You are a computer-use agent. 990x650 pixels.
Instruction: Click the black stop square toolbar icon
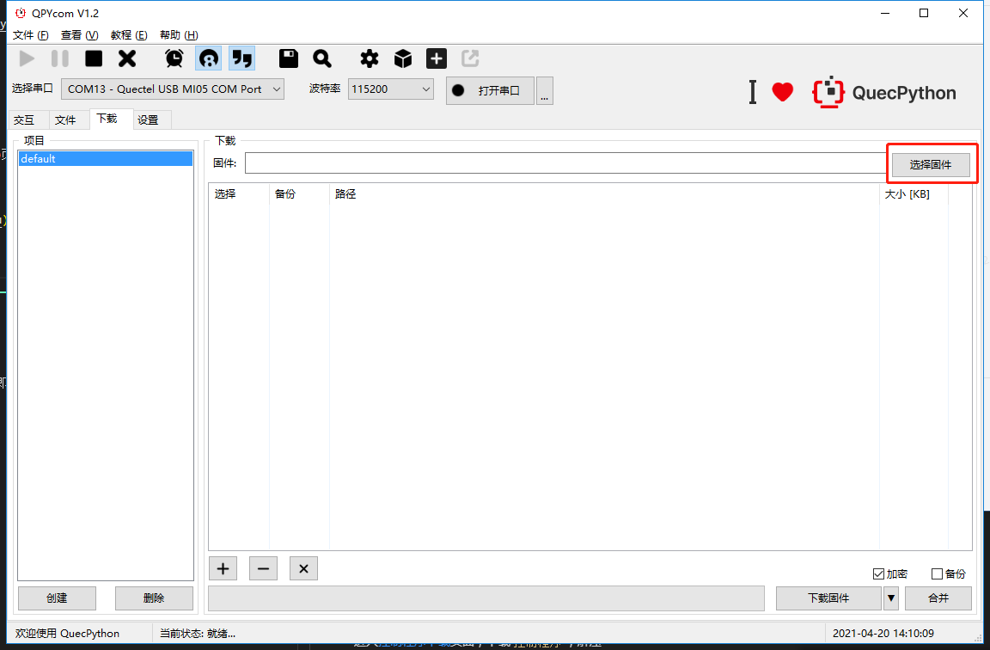pos(94,58)
